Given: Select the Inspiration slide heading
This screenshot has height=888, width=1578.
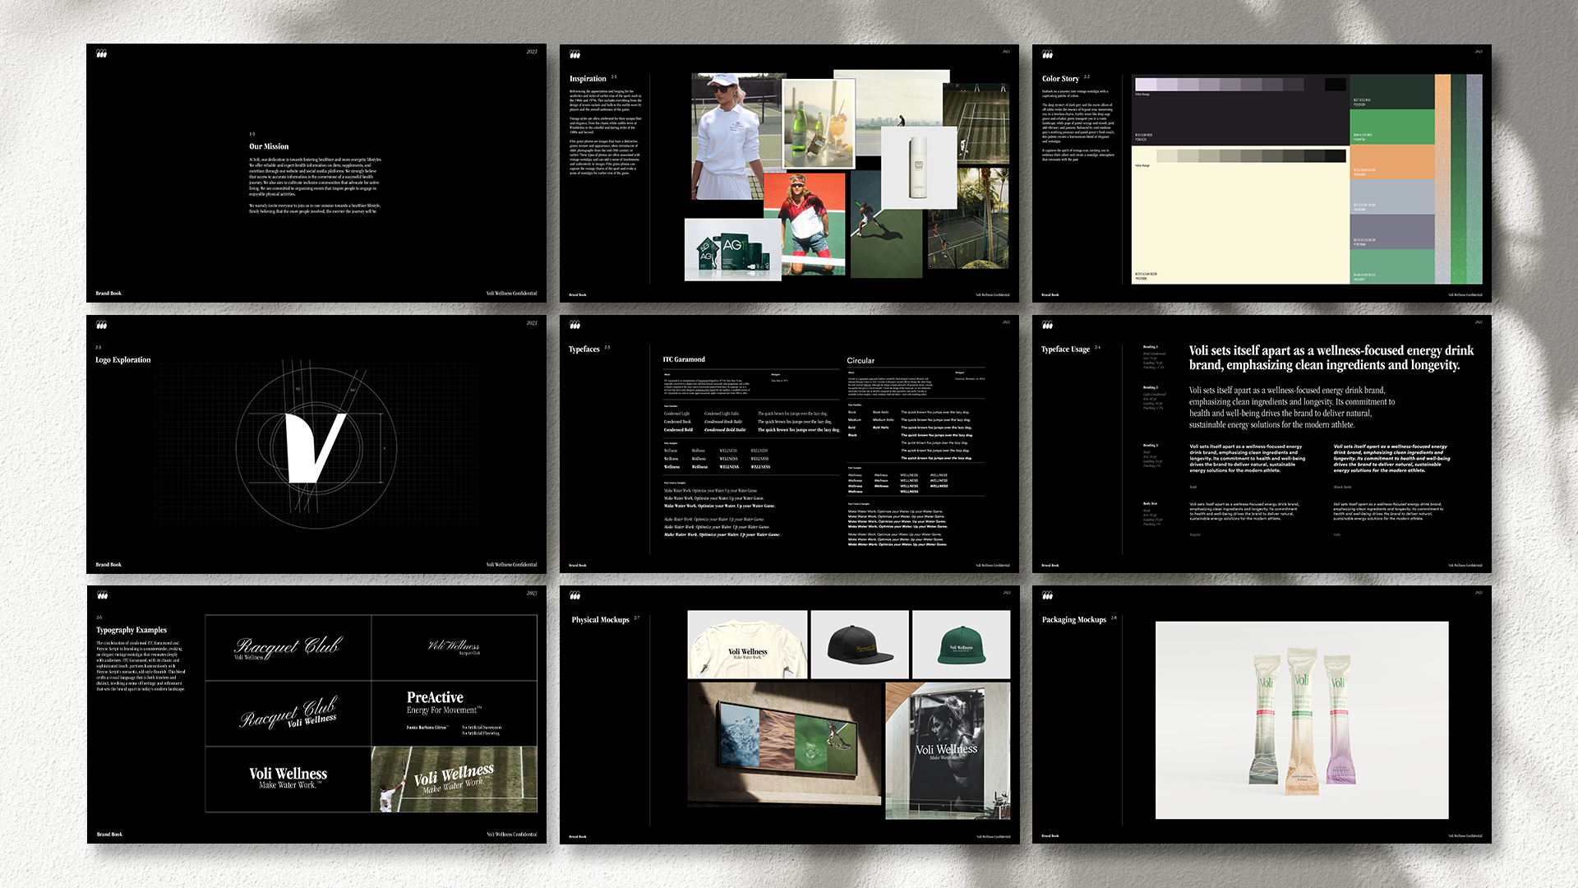Looking at the screenshot, I should point(588,79).
